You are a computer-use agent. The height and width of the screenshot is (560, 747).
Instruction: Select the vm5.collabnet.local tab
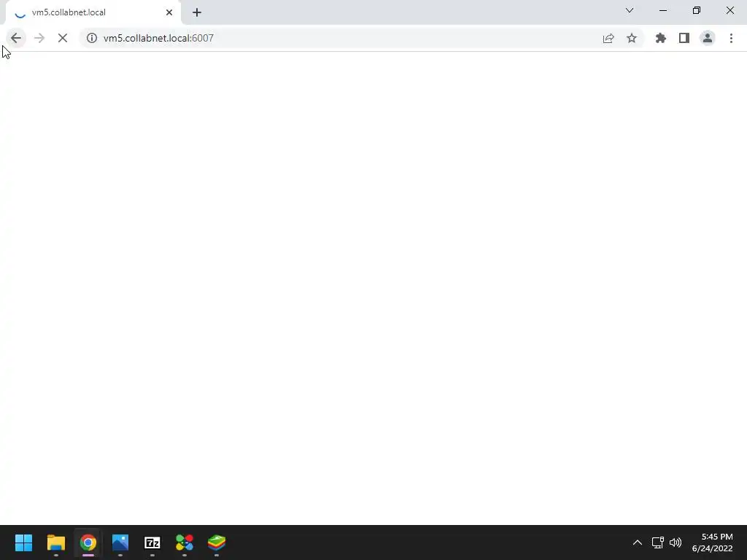pyautogui.click(x=93, y=12)
